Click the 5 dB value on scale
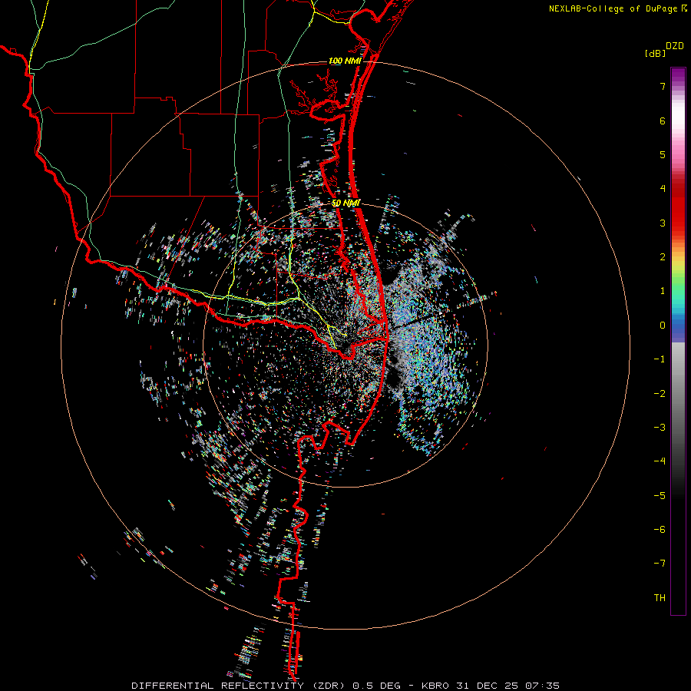 point(663,154)
